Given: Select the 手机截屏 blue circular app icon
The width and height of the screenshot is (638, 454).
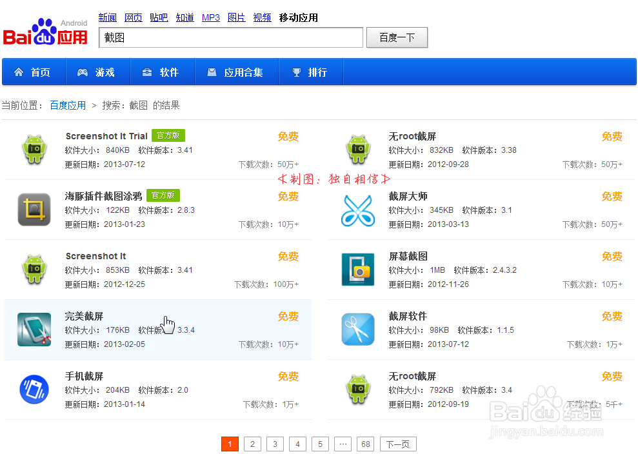Looking at the screenshot, I should (34, 389).
